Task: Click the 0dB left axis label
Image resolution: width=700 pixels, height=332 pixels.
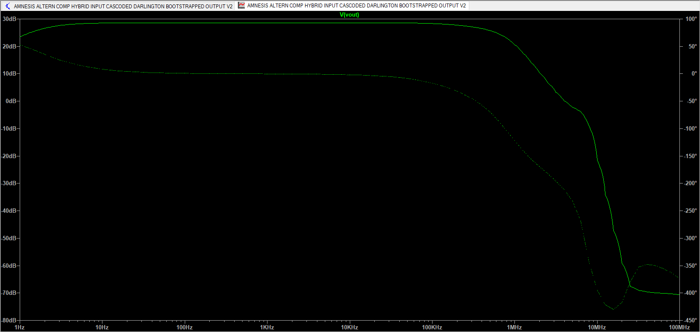Action: coord(11,101)
